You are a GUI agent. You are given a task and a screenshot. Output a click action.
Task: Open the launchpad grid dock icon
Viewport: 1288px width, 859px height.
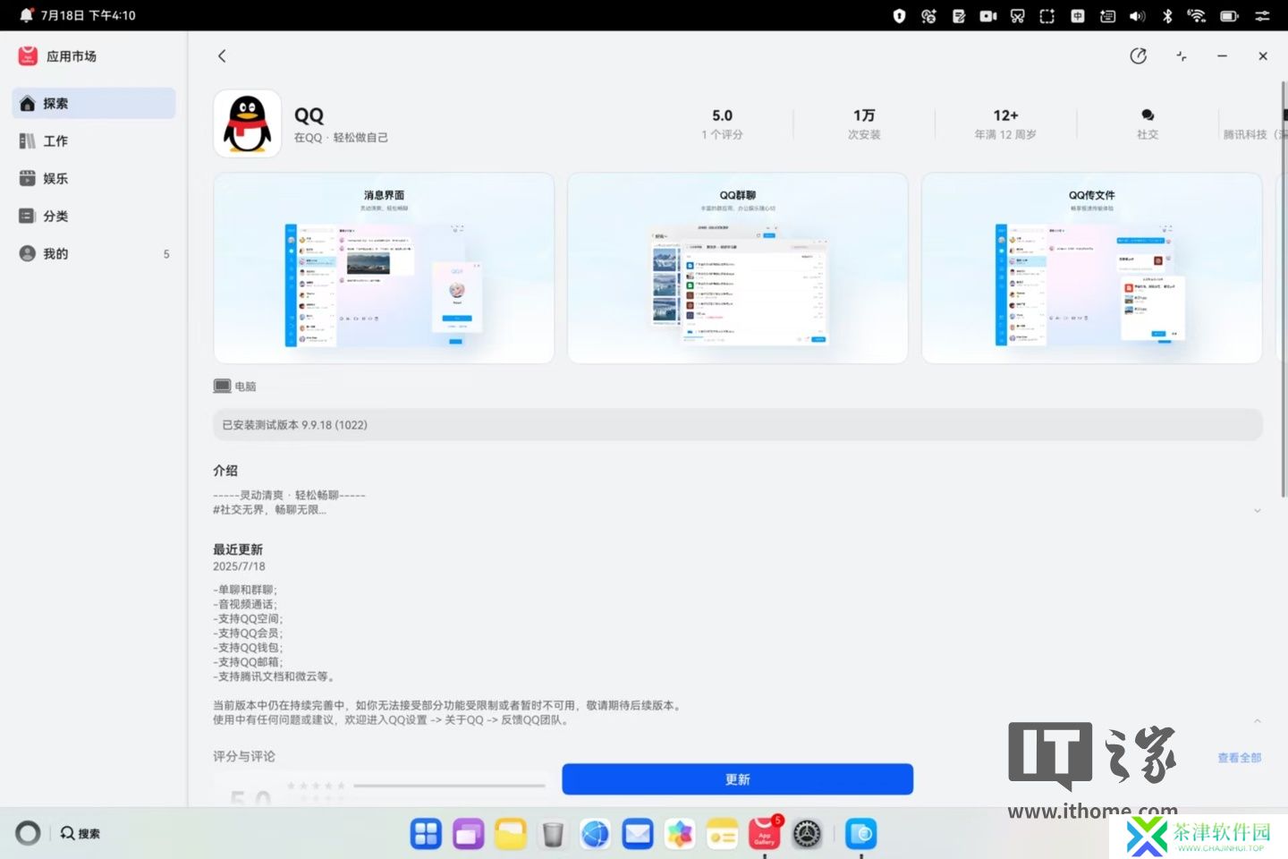[426, 834]
